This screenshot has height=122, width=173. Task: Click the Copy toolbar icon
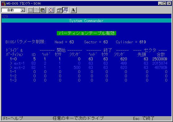(37, 10)
